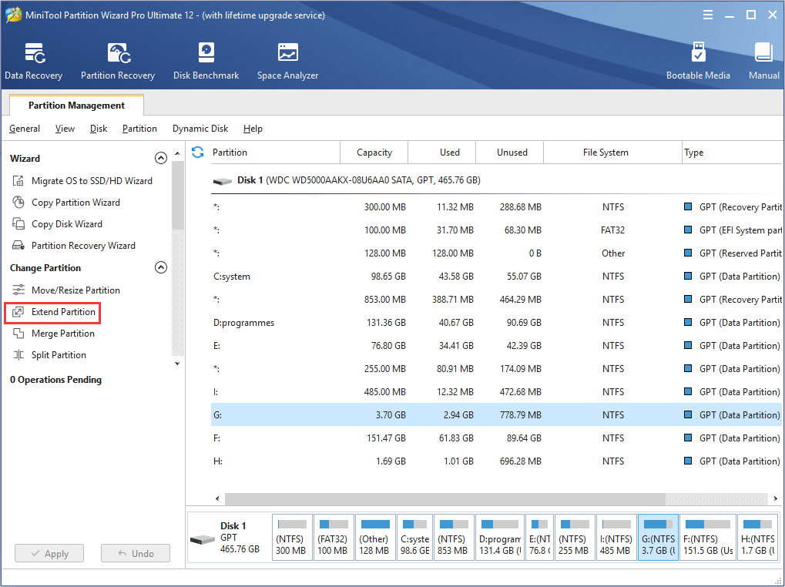The width and height of the screenshot is (785, 587).
Task: Click the Apply button
Action: pos(49,552)
